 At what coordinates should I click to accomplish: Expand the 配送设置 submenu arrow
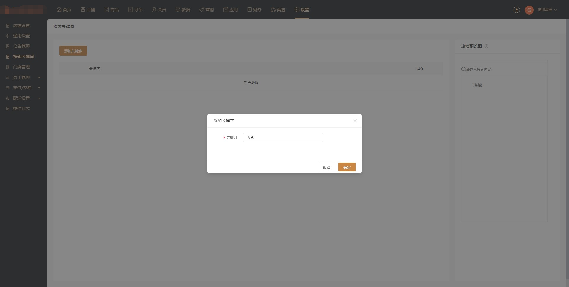(39, 98)
